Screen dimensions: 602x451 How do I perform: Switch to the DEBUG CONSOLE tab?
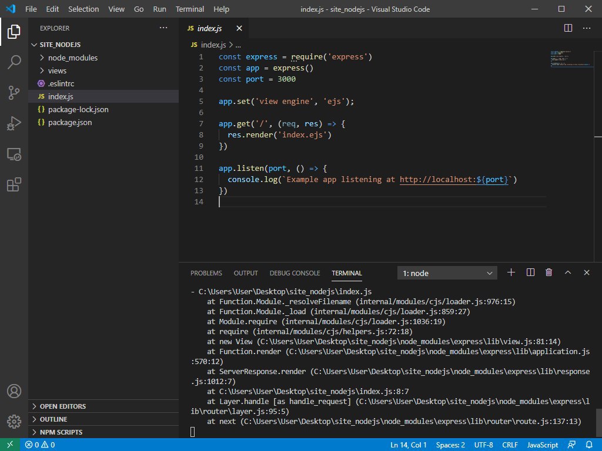(295, 273)
